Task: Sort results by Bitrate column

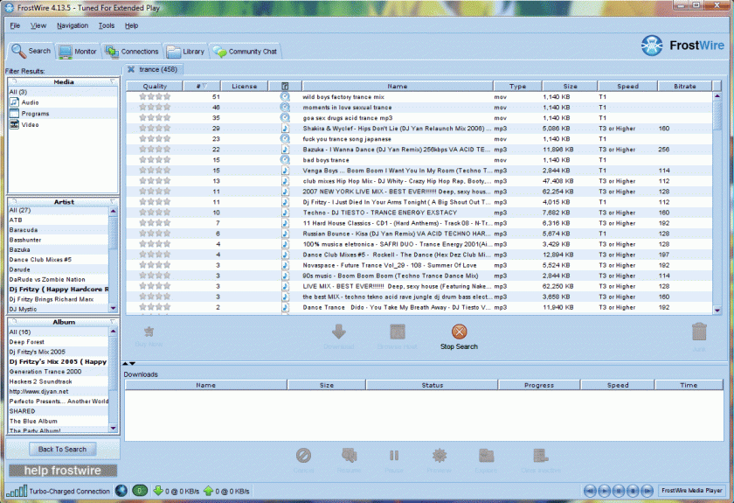Action: click(x=685, y=87)
